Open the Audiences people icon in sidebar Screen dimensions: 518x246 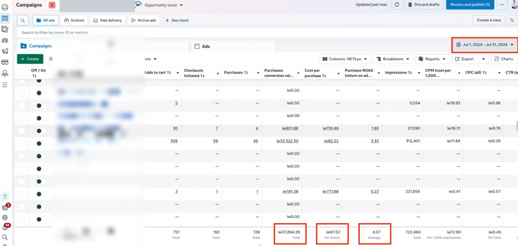point(5,40)
